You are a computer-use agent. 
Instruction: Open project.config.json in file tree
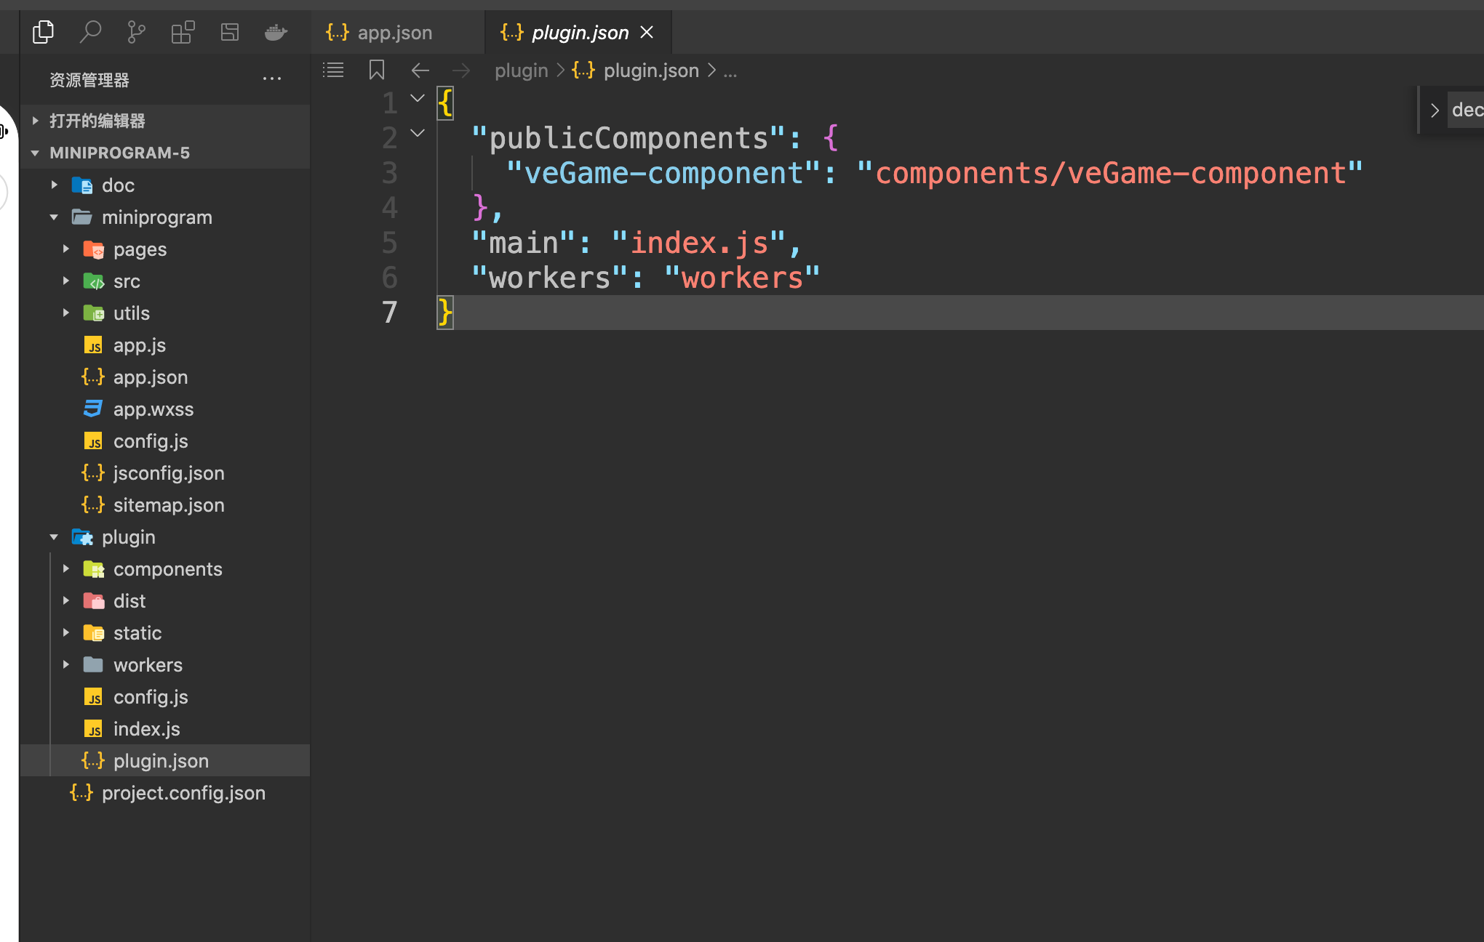[183, 793]
